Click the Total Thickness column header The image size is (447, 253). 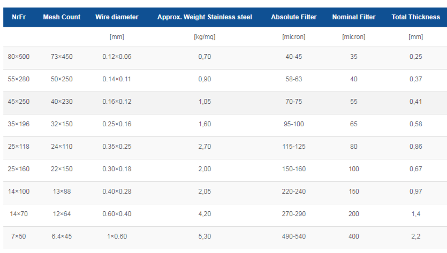(x=416, y=17)
